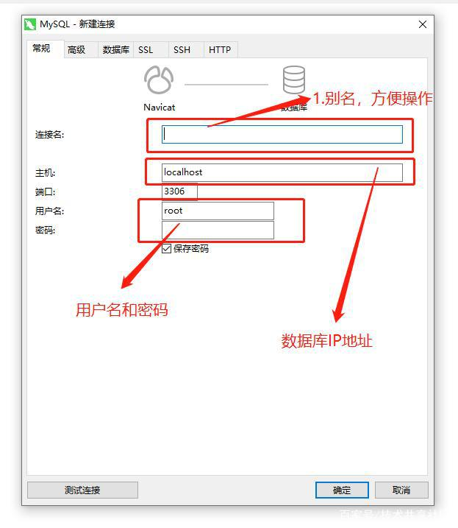This screenshot has width=458, height=528.
Task: Open the SSL tab
Action: pyautogui.click(x=146, y=50)
